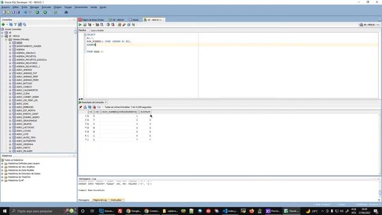Screen dimensions: 382x215
Task: Click the red delete icon in results toolbar
Action: 94,107
